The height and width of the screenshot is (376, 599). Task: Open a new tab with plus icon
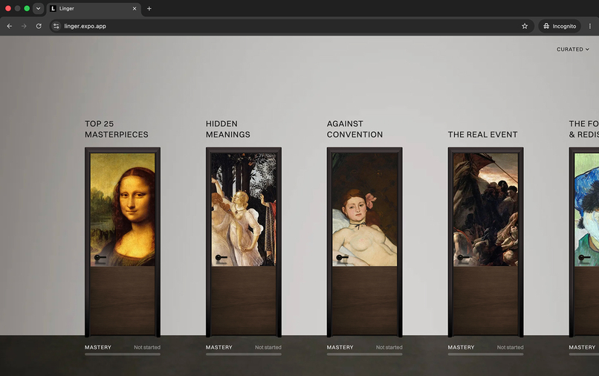[x=149, y=8]
